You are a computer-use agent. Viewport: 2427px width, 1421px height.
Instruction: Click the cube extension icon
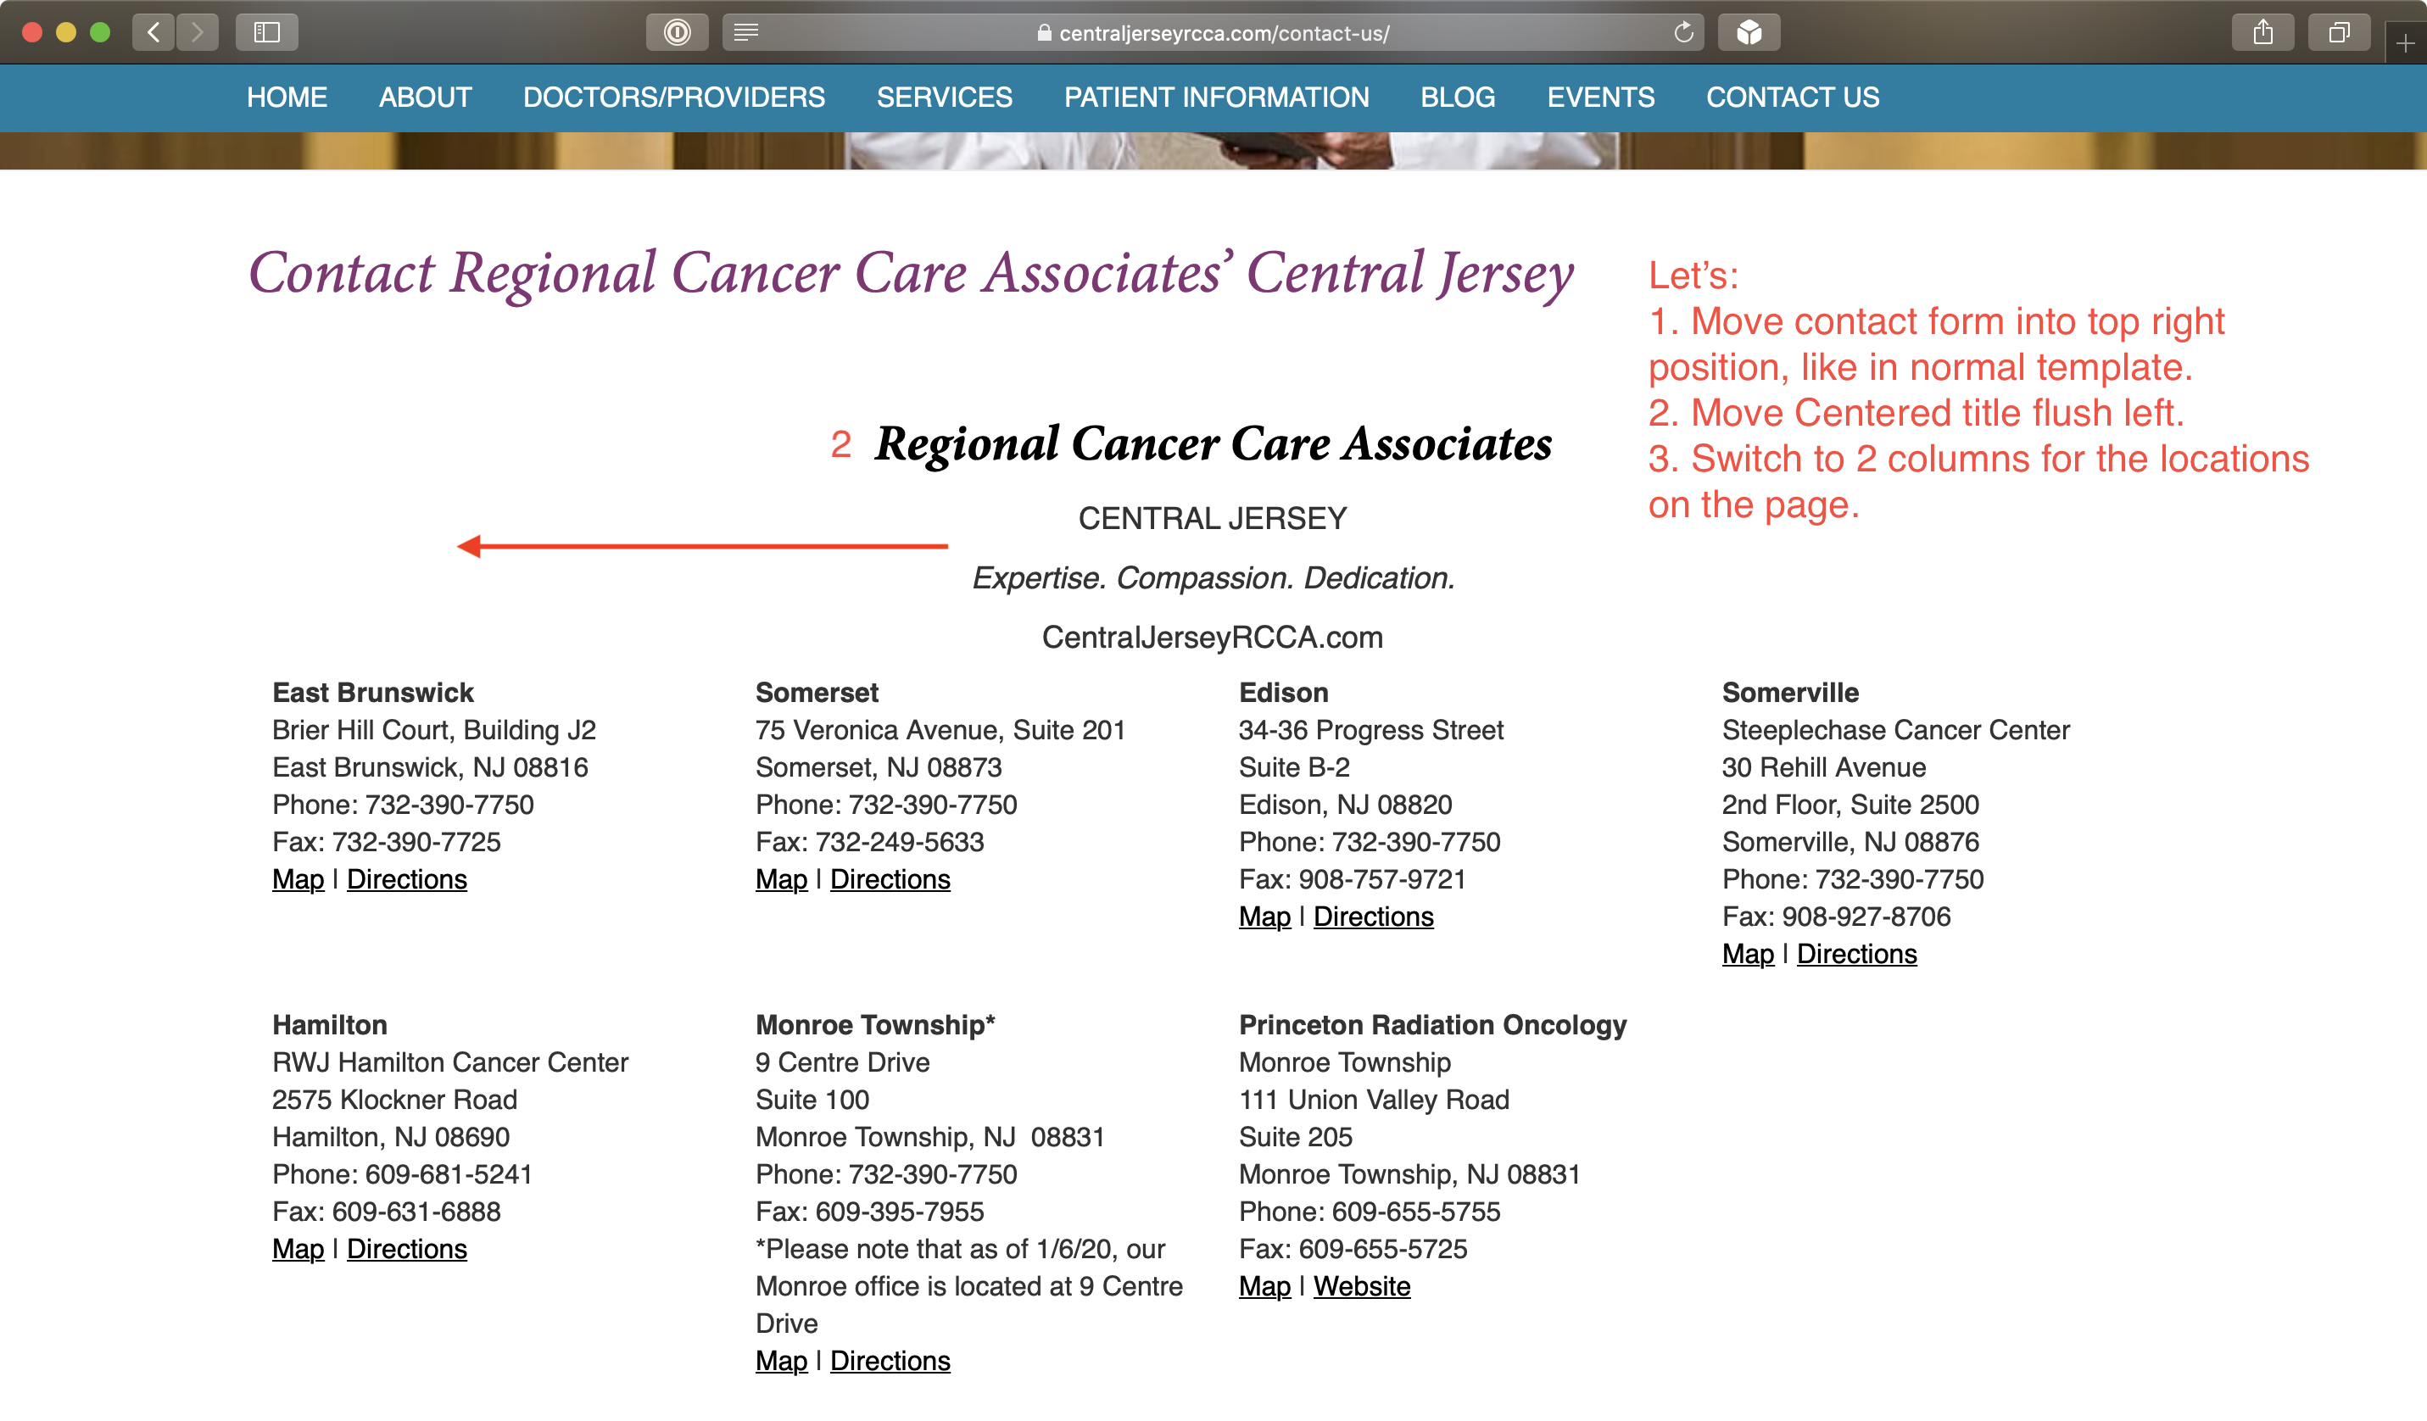1749,33
